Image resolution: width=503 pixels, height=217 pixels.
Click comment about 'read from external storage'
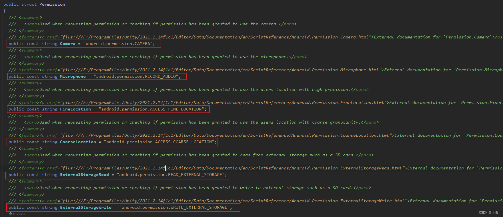point(197,155)
